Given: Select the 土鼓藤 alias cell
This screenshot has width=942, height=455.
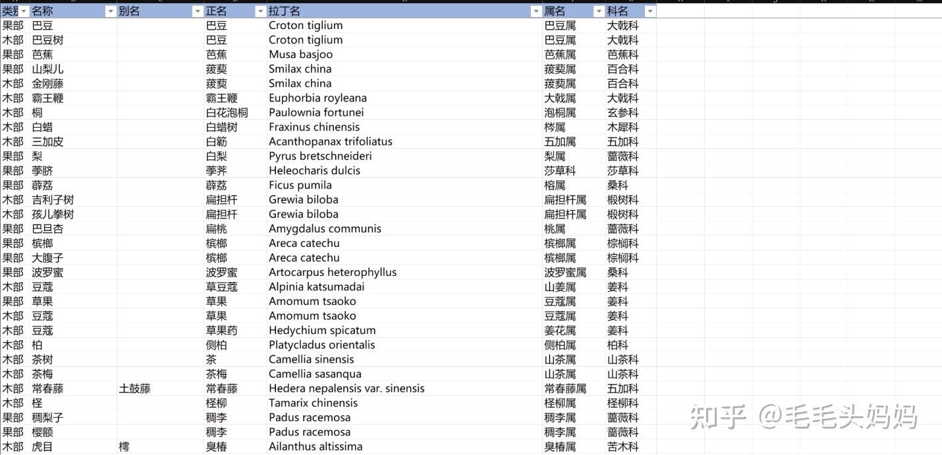Looking at the screenshot, I should click(x=160, y=388).
